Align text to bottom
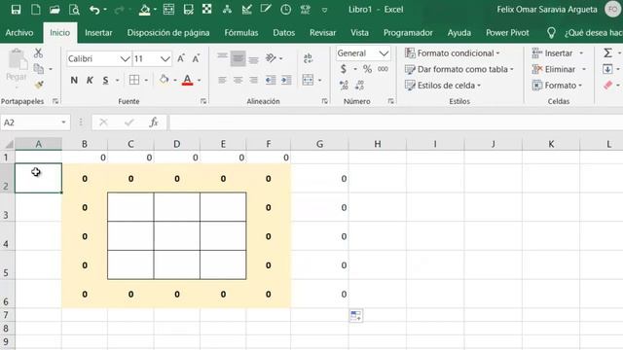This screenshot has height=350, width=623. [x=253, y=59]
